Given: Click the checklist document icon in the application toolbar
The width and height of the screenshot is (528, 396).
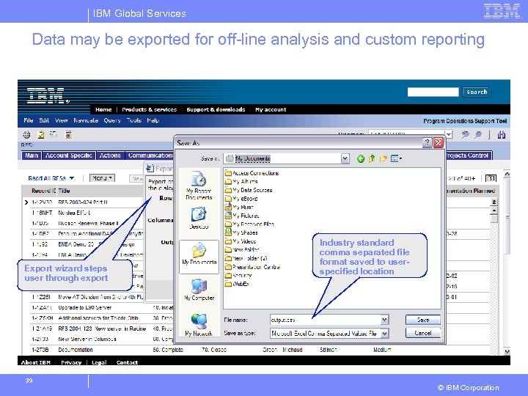Looking at the screenshot, I should tap(41, 135).
